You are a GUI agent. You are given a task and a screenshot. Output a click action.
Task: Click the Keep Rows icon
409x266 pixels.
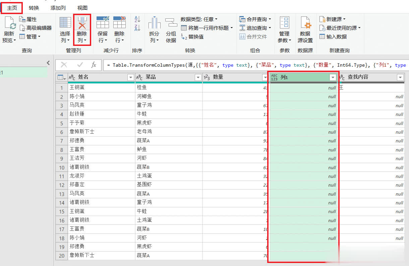coord(103,23)
